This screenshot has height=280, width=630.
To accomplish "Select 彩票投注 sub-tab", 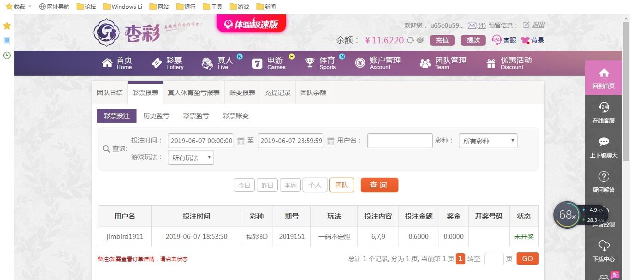I will (117, 116).
